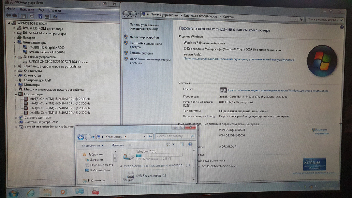
Task: Open address history dropdown in Computer window
Action: pyautogui.click(x=144, y=136)
